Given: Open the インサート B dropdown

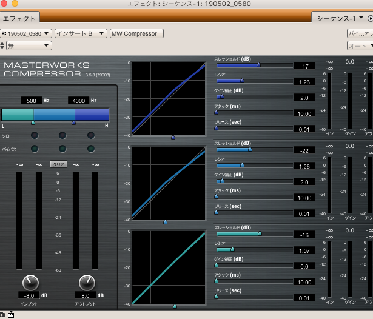Looking at the screenshot, I should [81, 33].
